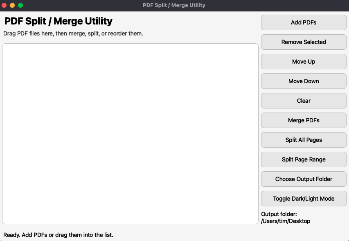Click the 'PDF Split / Merge Utility' heading
Image resolution: width=349 pixels, height=241 pixels.
(59, 21)
